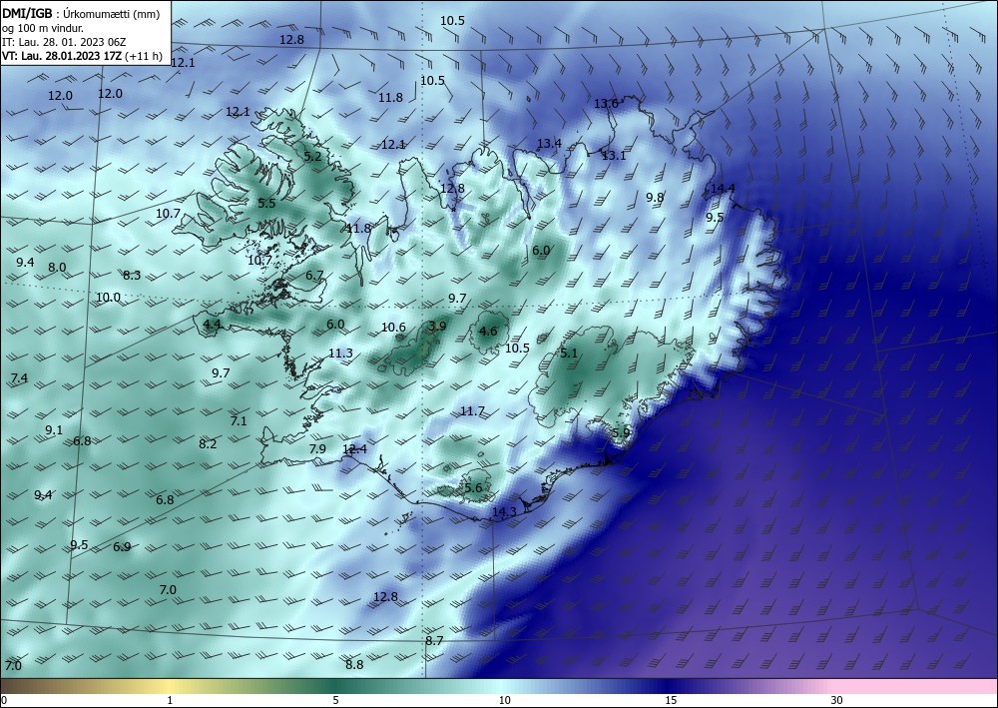Click the ocean value 9.1
998x708 pixels.
[54, 430]
